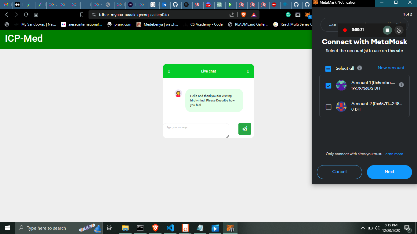This screenshot has height=234, width=417.
Task: Click the green send message paper-plane icon
Action: (x=245, y=129)
